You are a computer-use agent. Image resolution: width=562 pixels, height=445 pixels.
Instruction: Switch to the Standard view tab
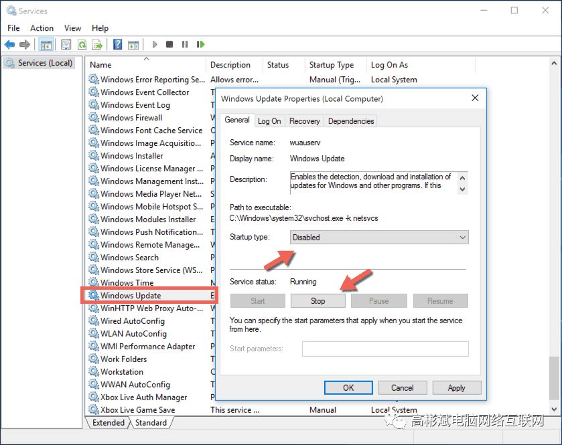point(151,422)
